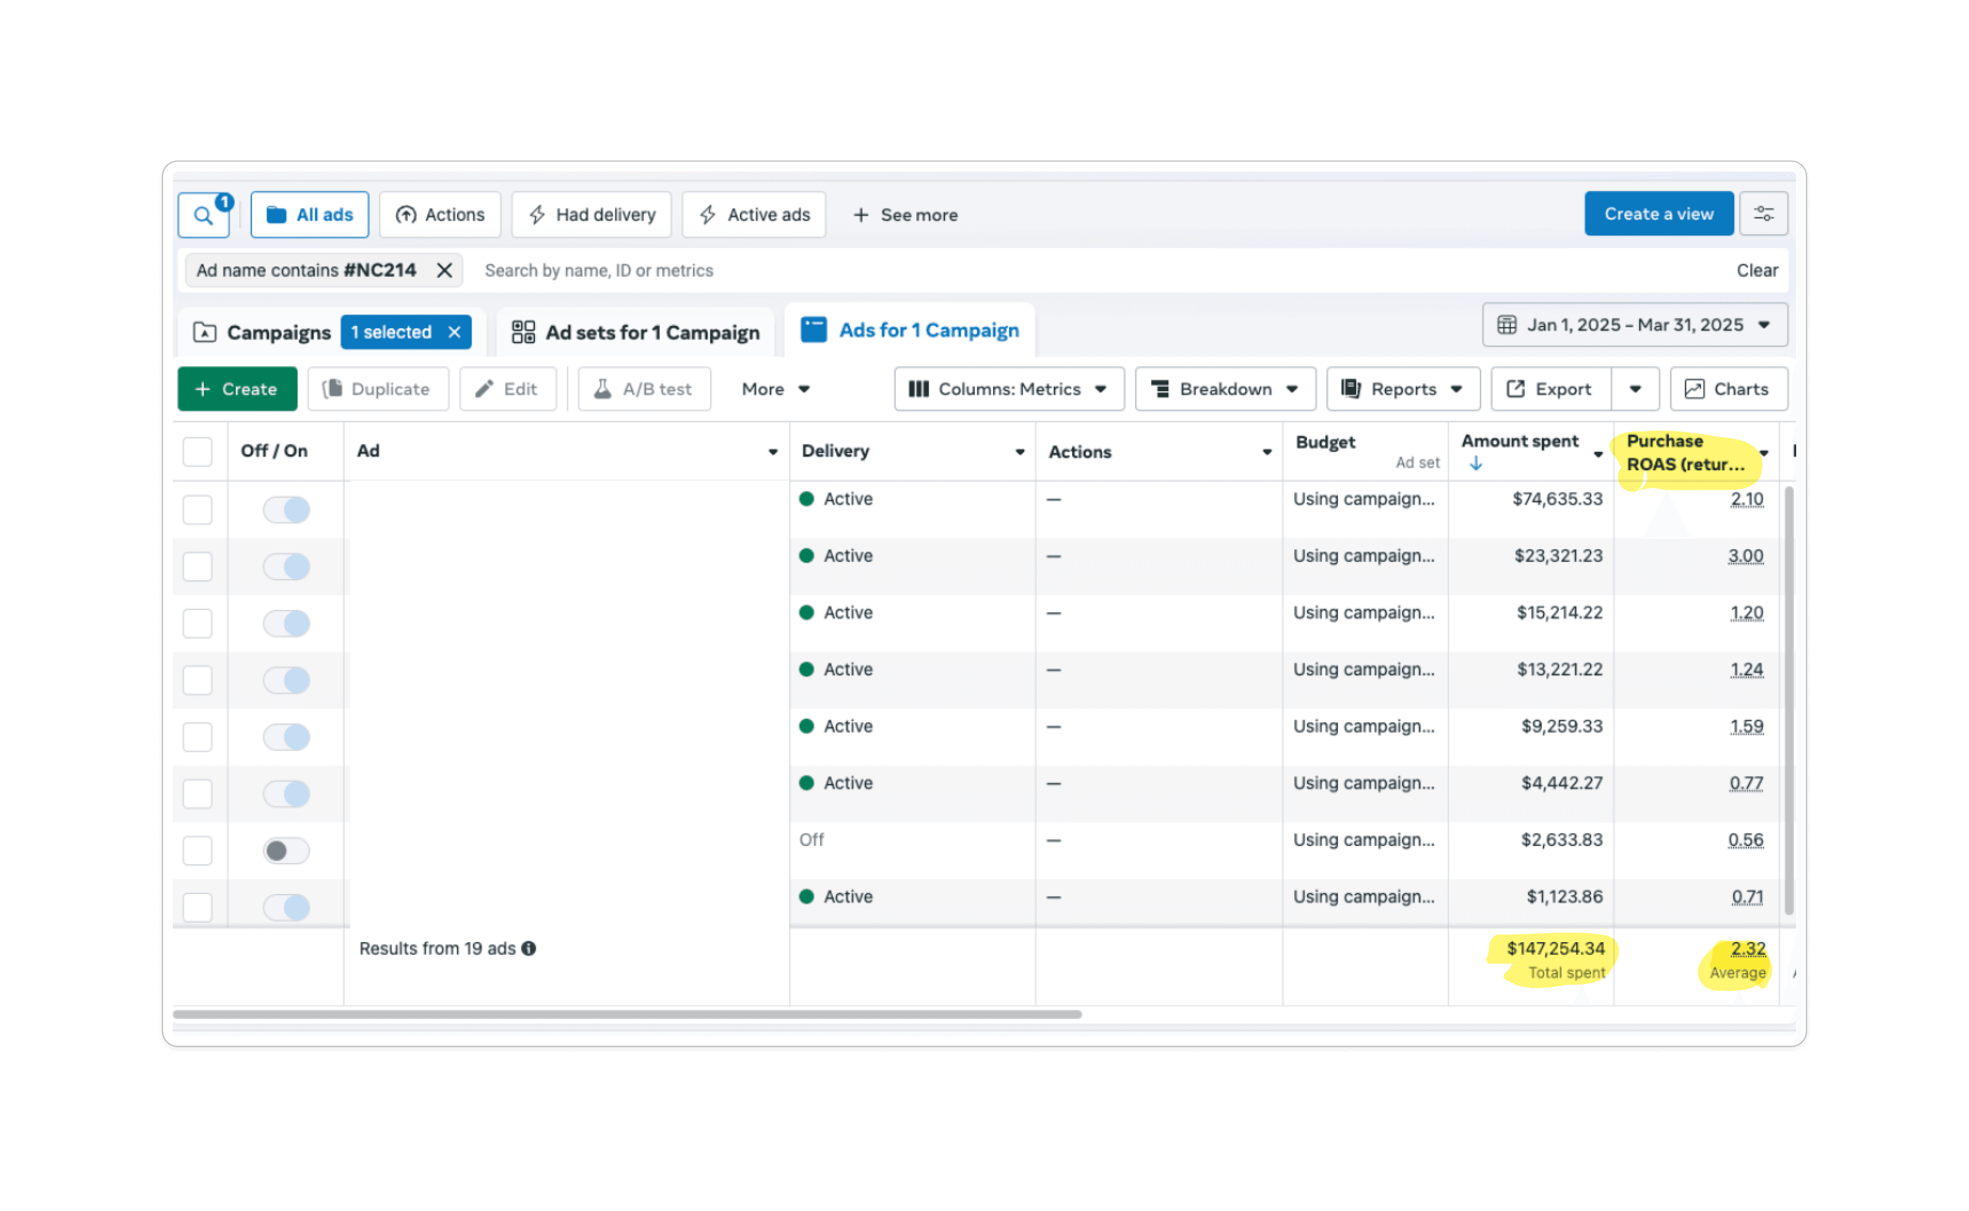
Task: Click the vertical scrollbar beside the ROAS column
Action: click(x=1788, y=700)
